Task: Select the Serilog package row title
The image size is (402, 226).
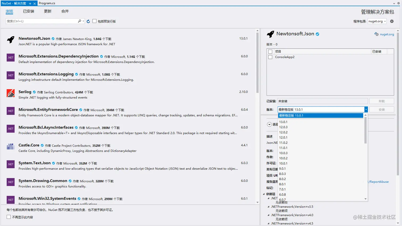Action: pos(25,92)
